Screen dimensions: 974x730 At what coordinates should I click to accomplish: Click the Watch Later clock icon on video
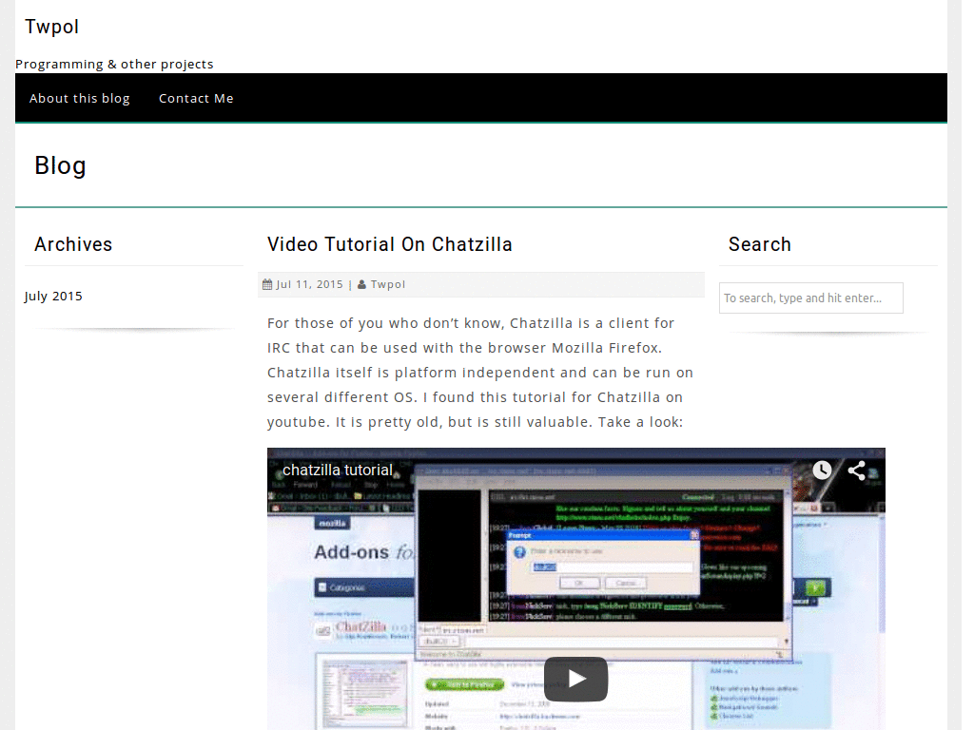tap(822, 470)
